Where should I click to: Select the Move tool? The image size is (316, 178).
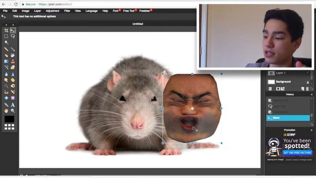[x=13, y=31]
